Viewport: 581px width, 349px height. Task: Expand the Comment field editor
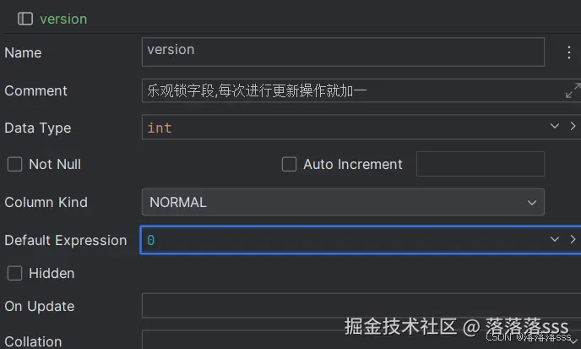(x=572, y=90)
